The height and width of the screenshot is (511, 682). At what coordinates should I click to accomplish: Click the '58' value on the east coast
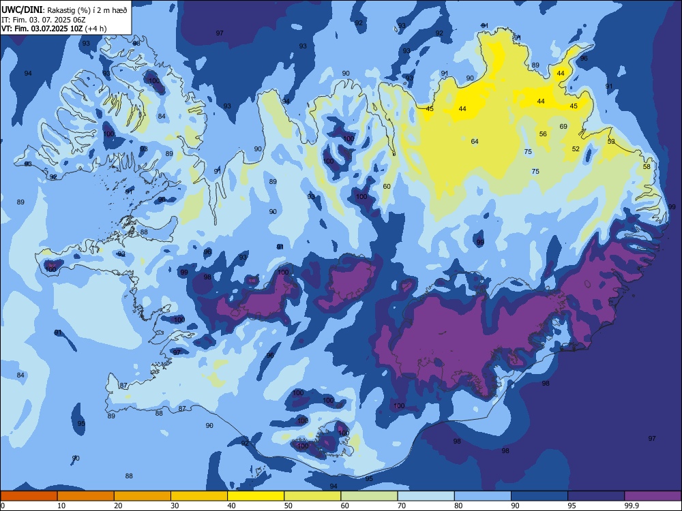[647, 166]
